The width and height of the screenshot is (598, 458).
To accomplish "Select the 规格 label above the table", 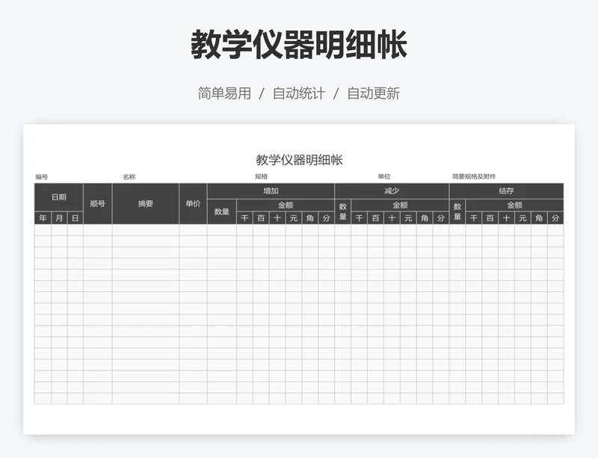I will (x=261, y=176).
